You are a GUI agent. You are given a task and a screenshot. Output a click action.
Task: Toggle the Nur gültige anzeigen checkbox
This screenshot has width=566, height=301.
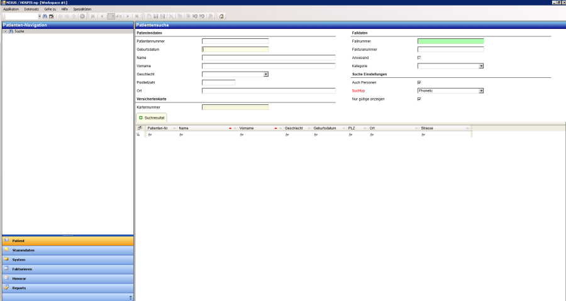[x=419, y=99]
